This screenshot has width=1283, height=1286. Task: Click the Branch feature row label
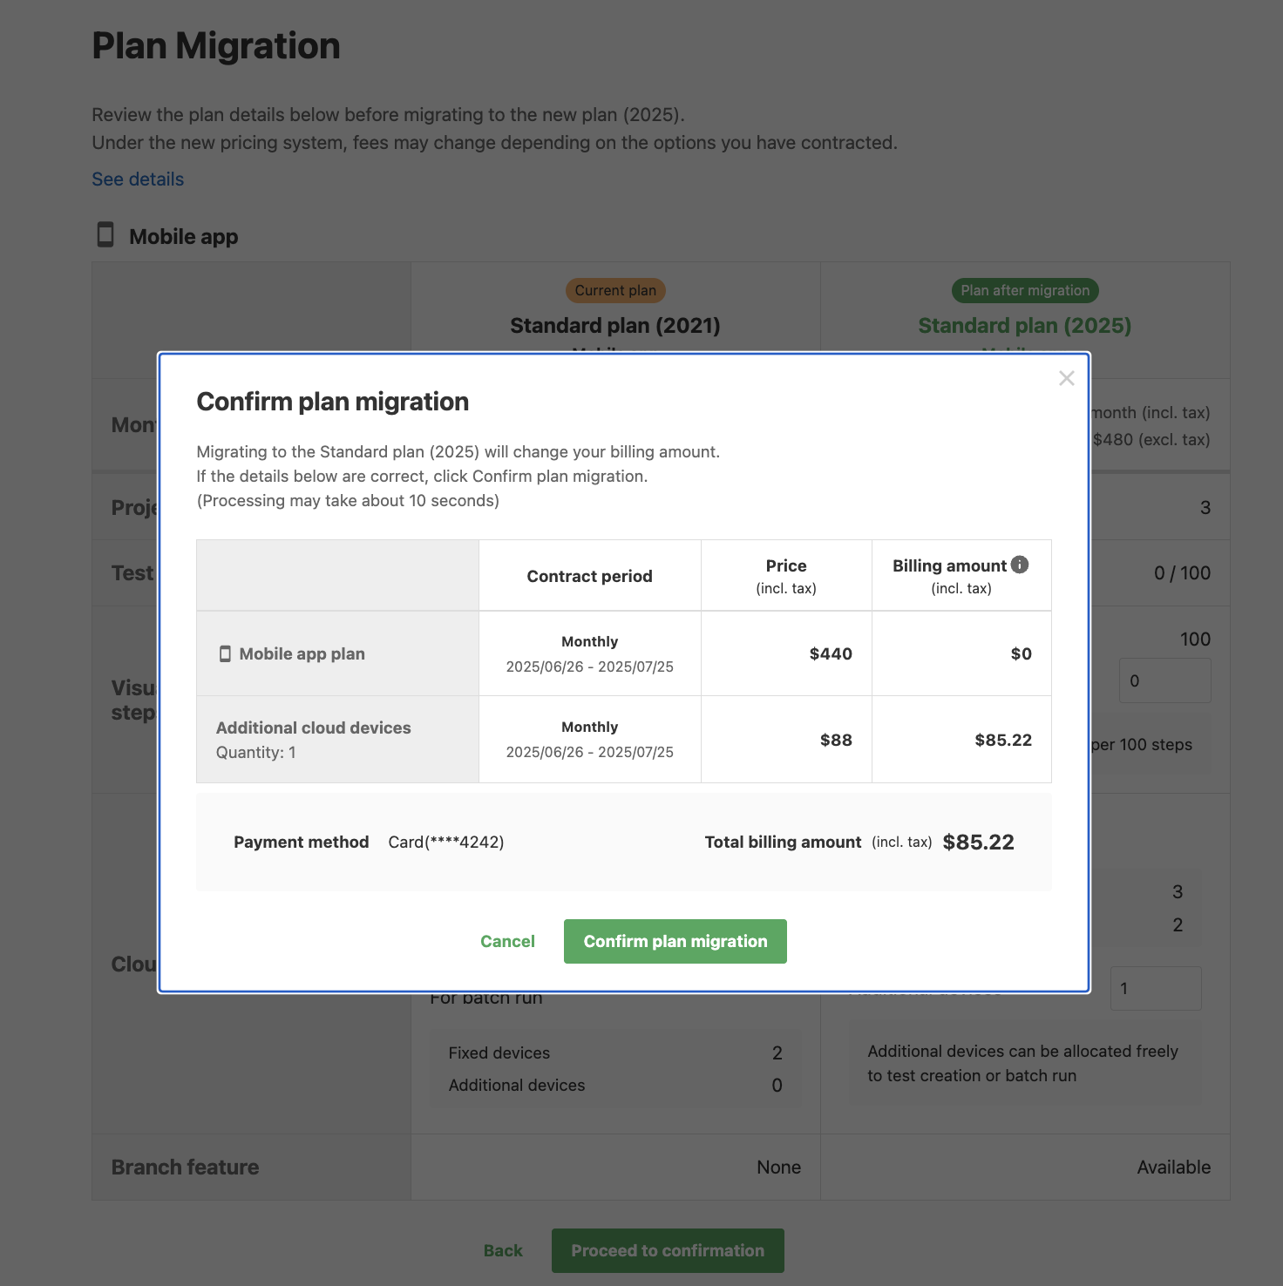coord(185,1167)
